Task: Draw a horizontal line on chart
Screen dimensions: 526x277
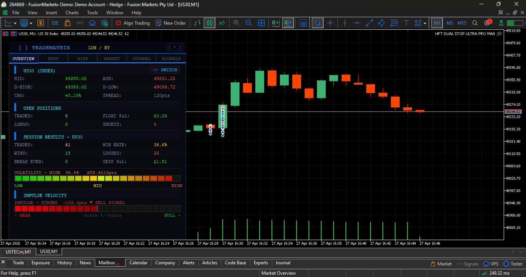Action: coord(357,23)
